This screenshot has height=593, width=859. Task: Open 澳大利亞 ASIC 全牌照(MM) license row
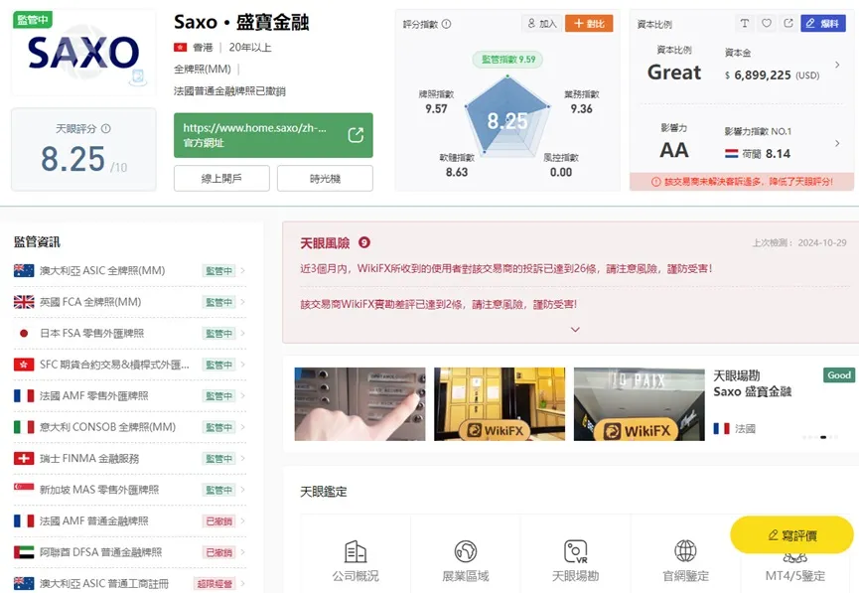(x=130, y=271)
